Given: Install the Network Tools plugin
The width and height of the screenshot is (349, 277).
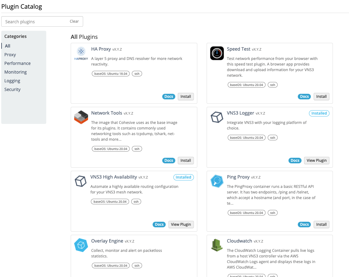Looking at the screenshot, I should coord(186,161).
